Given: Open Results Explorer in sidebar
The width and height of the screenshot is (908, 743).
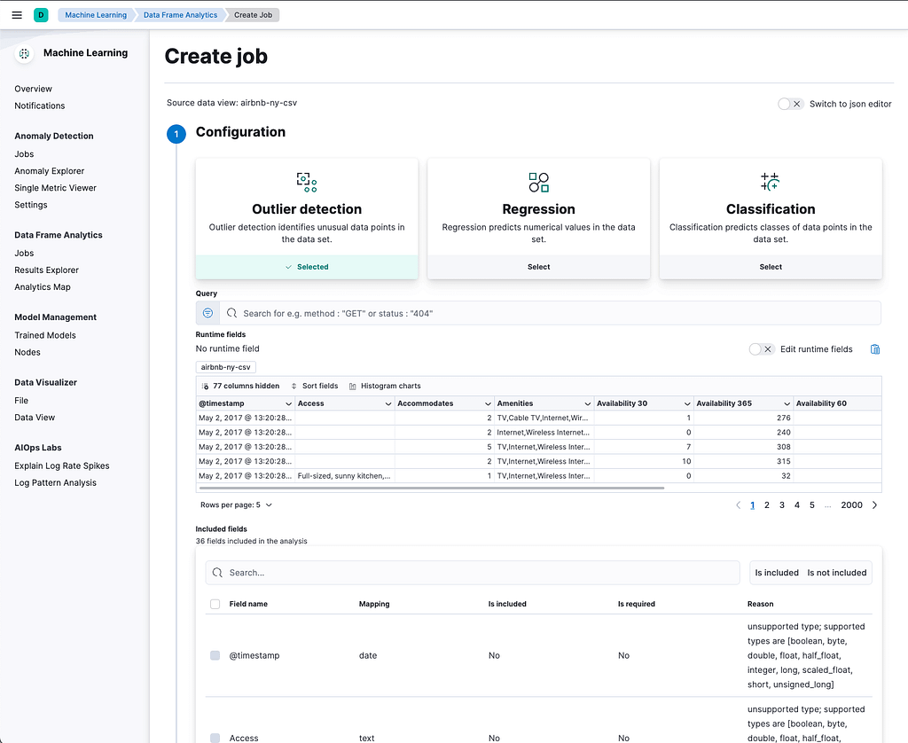Looking at the screenshot, I should (46, 270).
